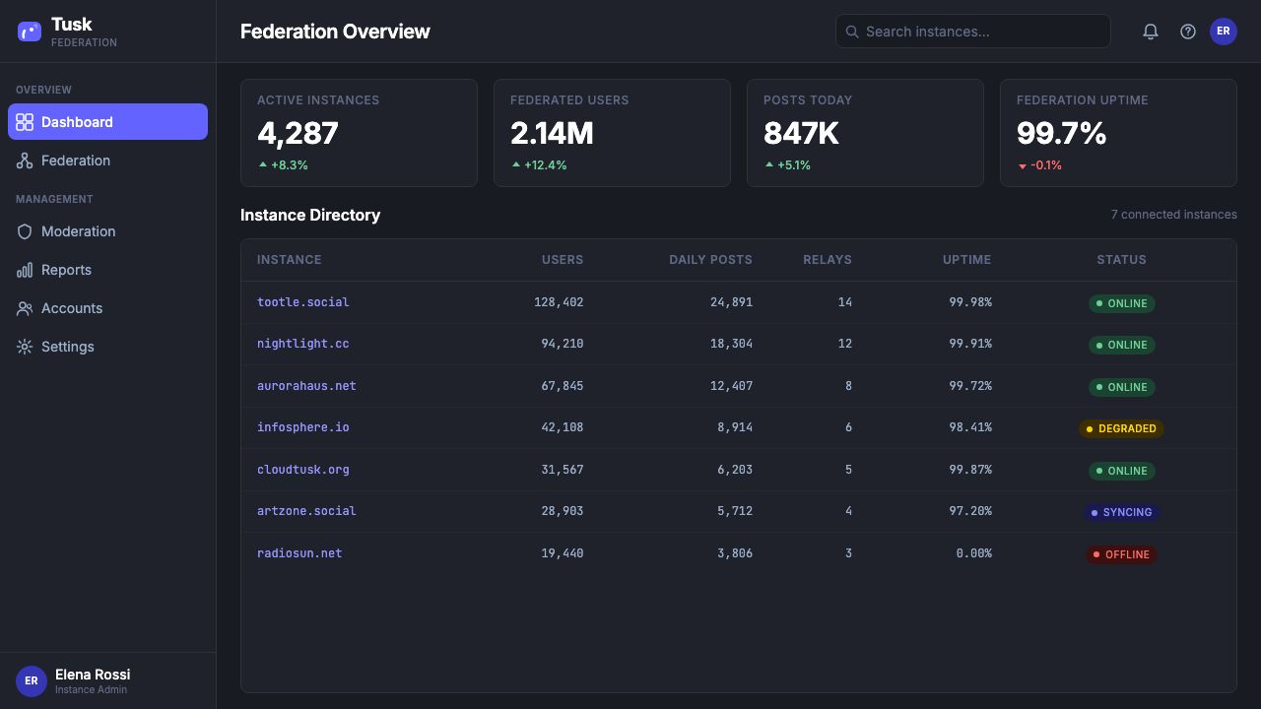Open the aurorahaus.net instance link
The image size is (1261, 709).
[306, 386]
